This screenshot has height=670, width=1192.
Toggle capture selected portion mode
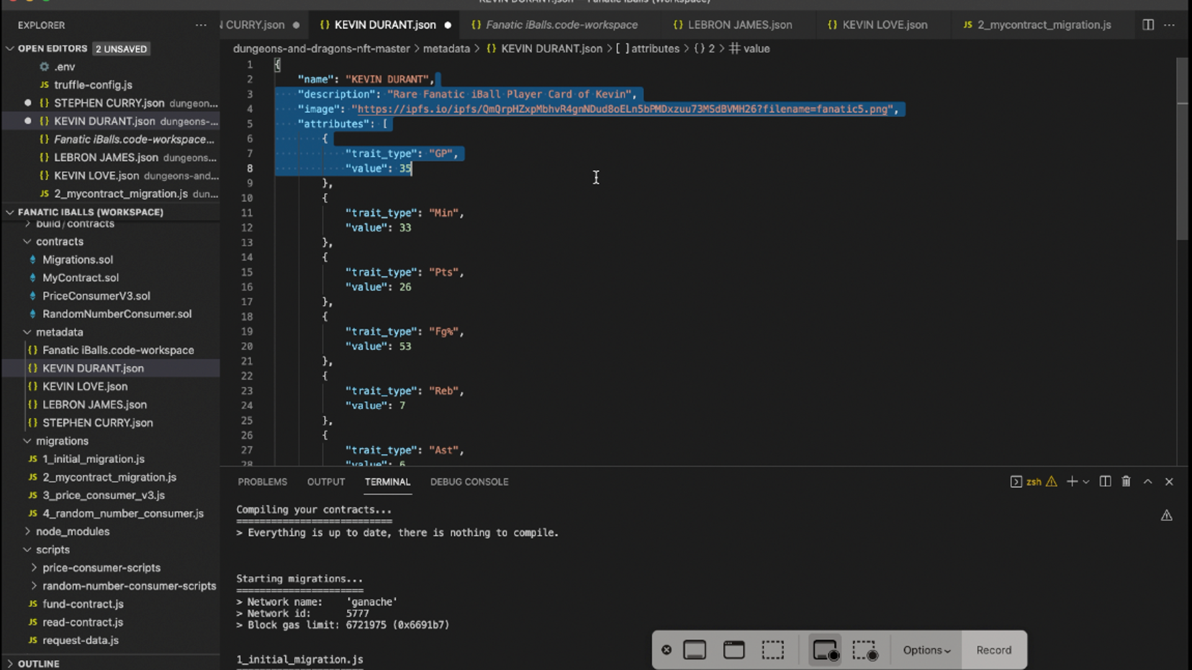coord(773,650)
